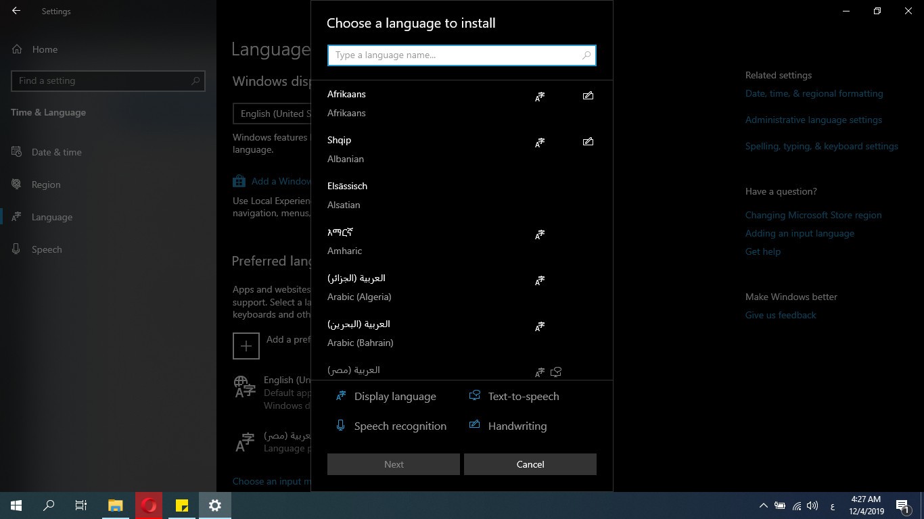Select Arabic (Algeria) in the language list
The image size is (924, 519).
[461, 287]
